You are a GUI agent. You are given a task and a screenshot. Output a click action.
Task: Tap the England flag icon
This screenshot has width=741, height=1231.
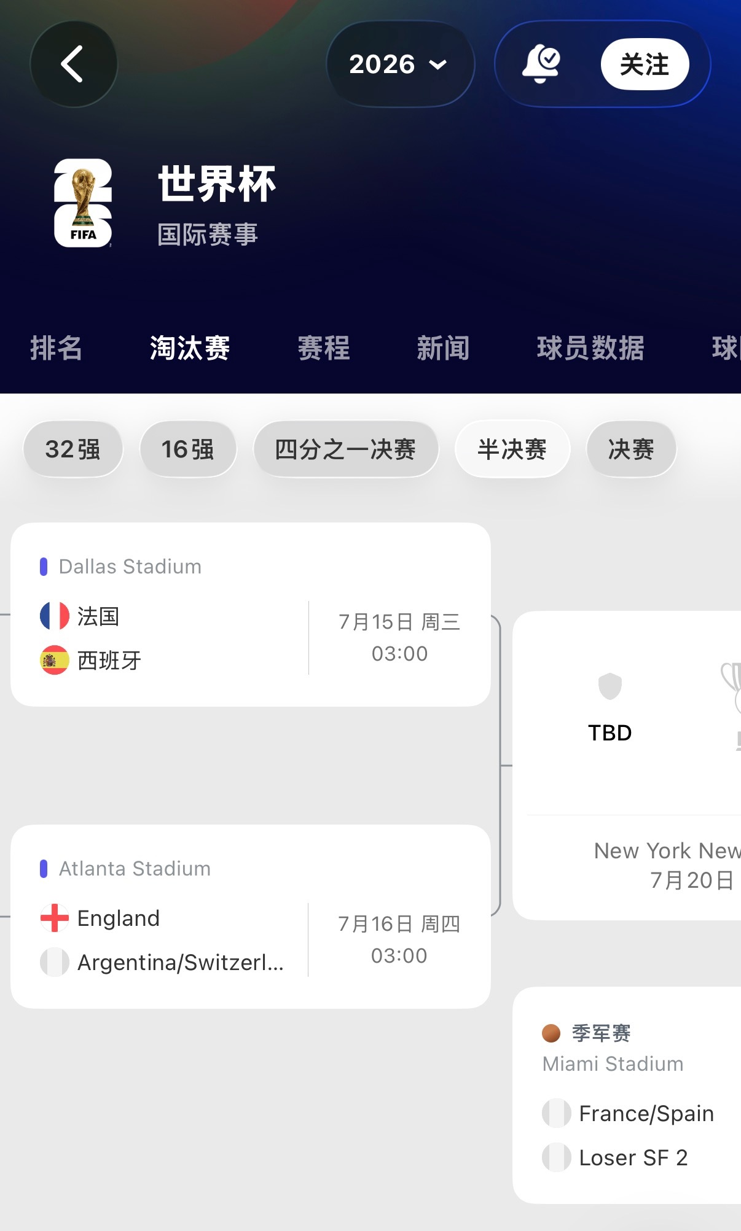[x=55, y=918]
